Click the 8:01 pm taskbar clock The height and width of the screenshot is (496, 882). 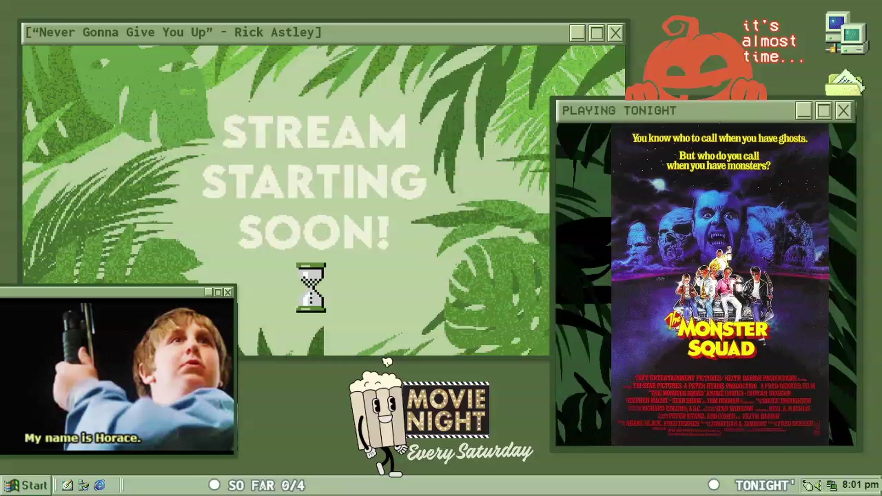pyautogui.click(x=860, y=485)
